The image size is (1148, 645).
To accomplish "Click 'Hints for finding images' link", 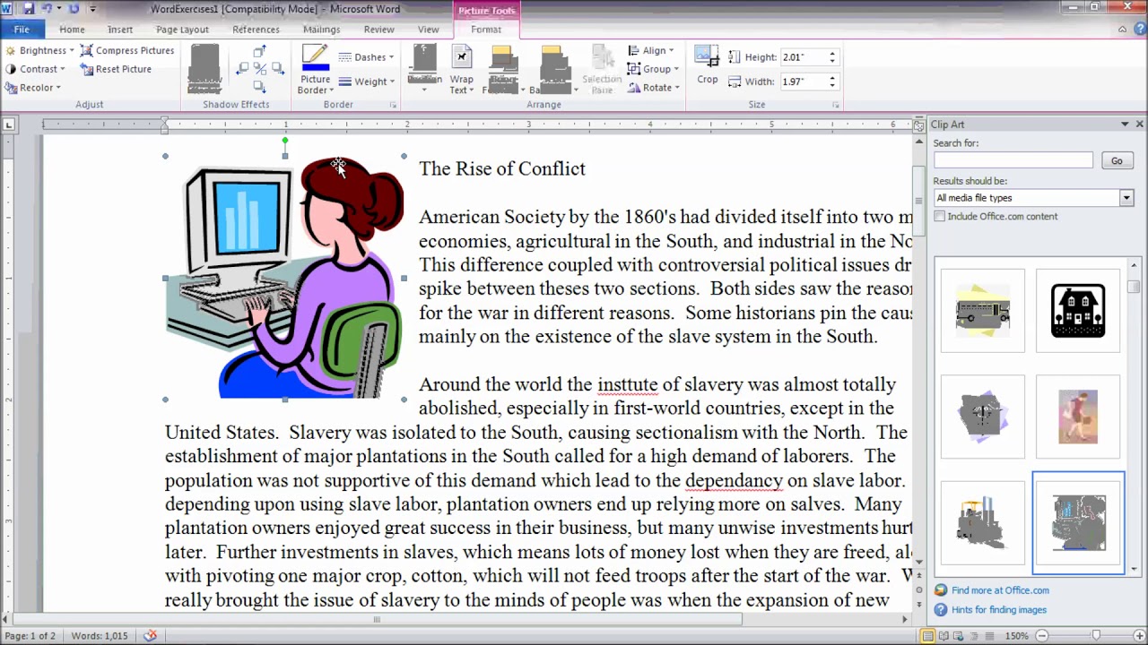I will coord(998,611).
